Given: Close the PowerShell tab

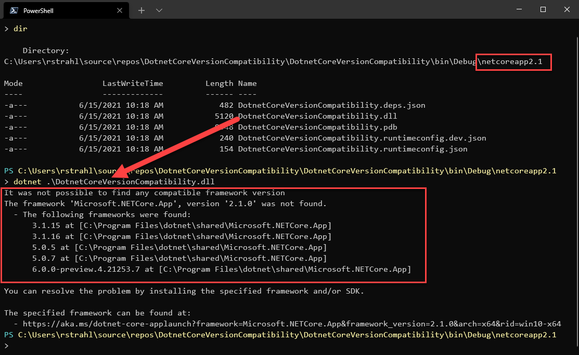Looking at the screenshot, I should pyautogui.click(x=119, y=10).
